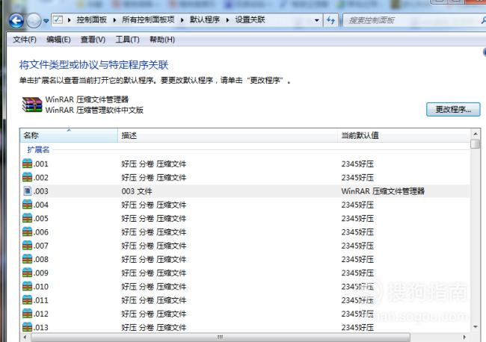Collapse the 扩展名 group header
Viewport: 486px width, 342px height.
(x=38, y=150)
